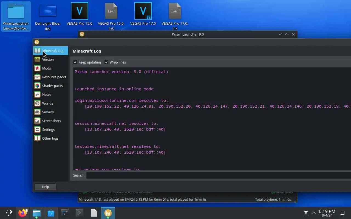Open the Other logs page icon
The width and height of the screenshot is (351, 219).
[x=37, y=138]
